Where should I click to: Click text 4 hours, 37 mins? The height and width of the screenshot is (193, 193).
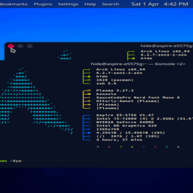[x=119, y=140]
